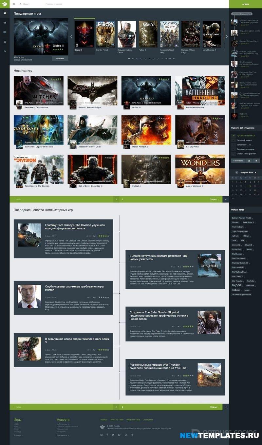Open Google Plus social link in footer
The width and height of the screenshot is (262, 445).
pyautogui.click(x=120, y=435)
